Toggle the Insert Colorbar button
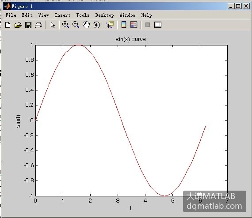The image size is (252, 218). 124,25
